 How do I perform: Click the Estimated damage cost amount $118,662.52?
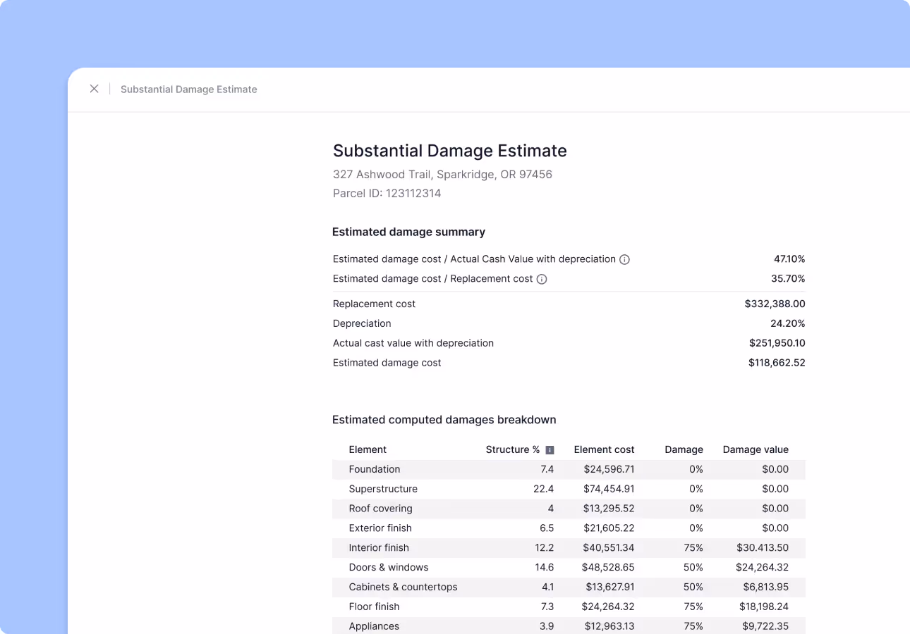[x=777, y=363]
